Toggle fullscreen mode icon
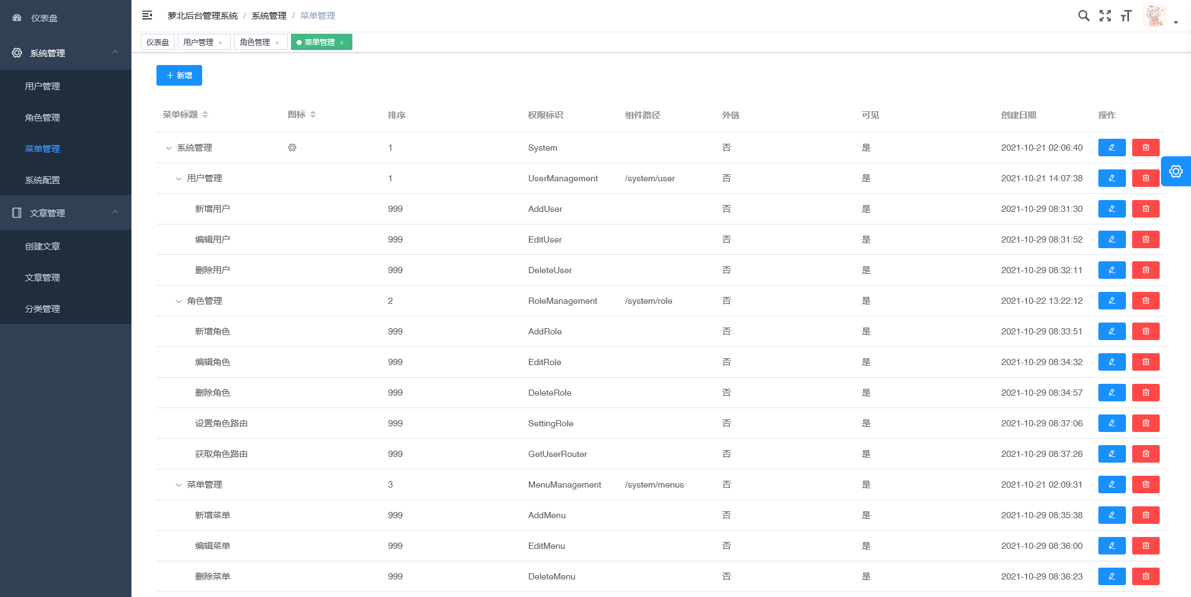Viewport: 1191px width, 597px height. 1105,16
